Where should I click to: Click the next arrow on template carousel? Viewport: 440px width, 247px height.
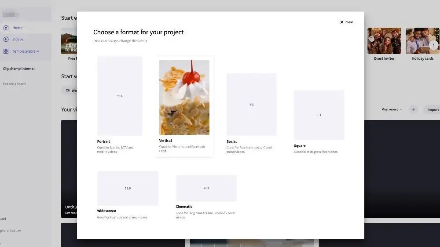(x=433, y=45)
